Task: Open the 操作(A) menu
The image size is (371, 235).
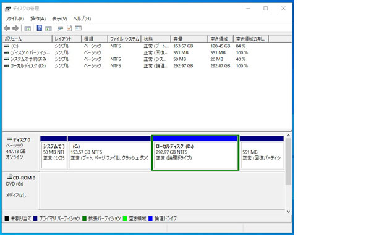Action: tap(38, 19)
